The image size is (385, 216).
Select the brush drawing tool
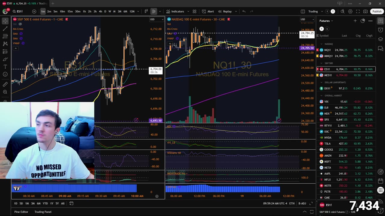point(5,59)
